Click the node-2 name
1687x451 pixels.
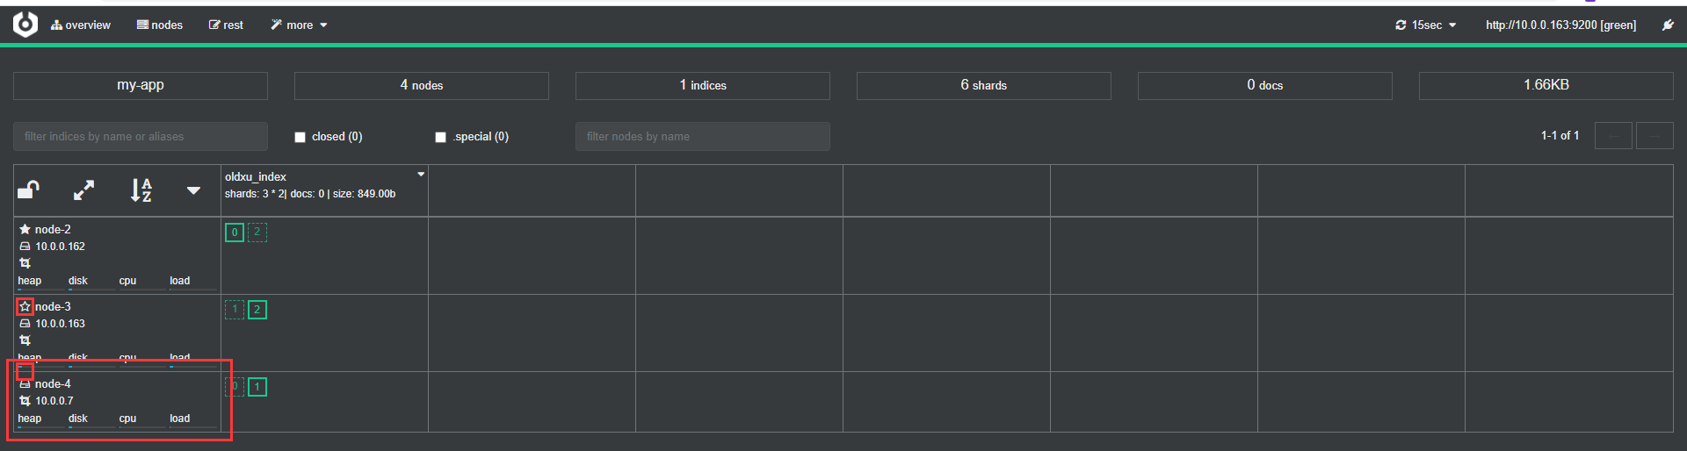[53, 230]
